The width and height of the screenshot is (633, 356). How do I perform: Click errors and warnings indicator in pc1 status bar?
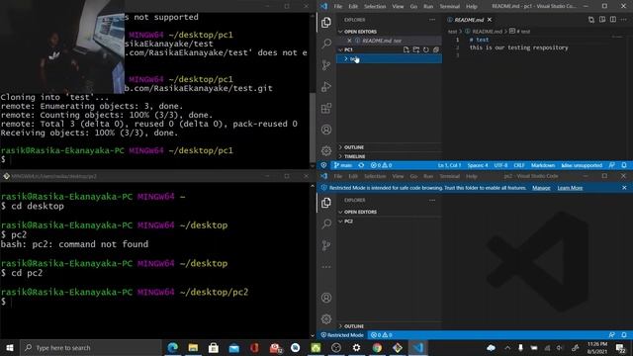(x=382, y=165)
